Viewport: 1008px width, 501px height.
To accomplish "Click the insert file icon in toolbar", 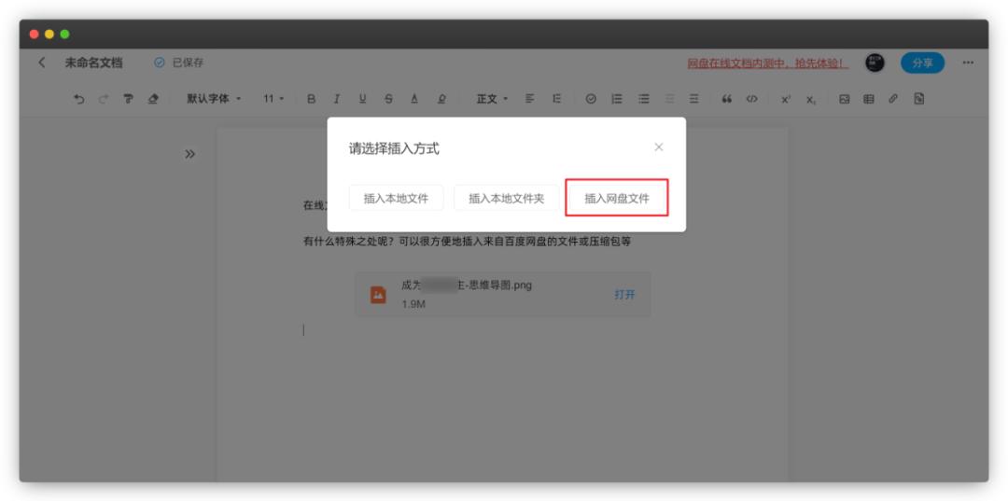I will click(x=919, y=99).
